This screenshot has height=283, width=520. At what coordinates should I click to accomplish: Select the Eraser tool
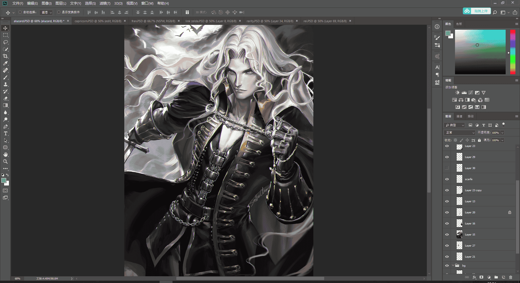[5, 98]
